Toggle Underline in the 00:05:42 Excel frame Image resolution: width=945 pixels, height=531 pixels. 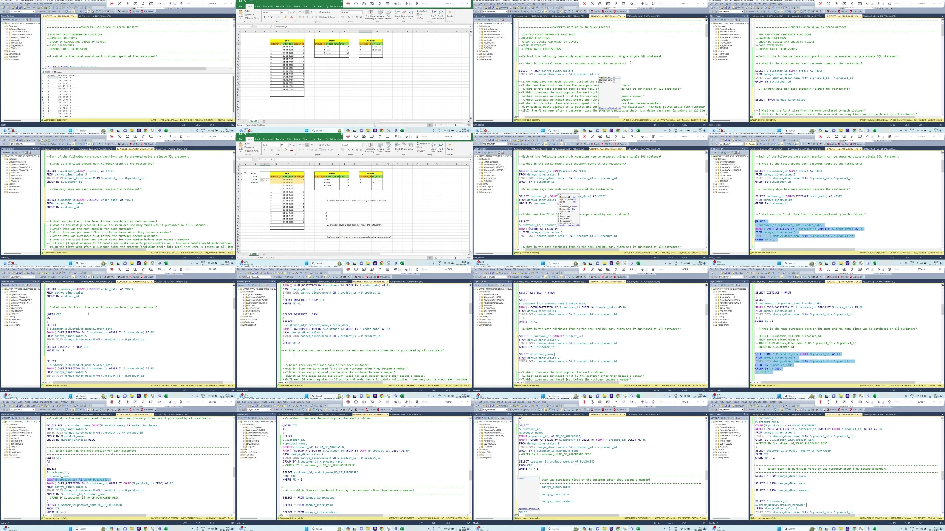click(272, 17)
